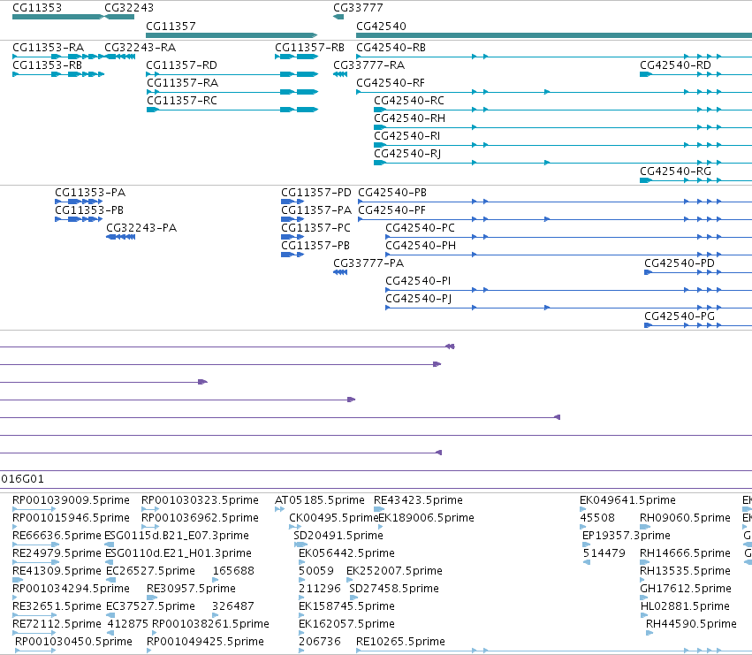Select transcript CG42540-RG label
The height and width of the screenshot is (655, 752).
(675, 171)
